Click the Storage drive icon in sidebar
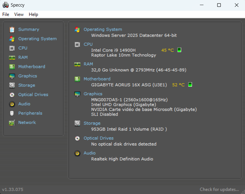Screen dimensions: 245x194 point(12,85)
